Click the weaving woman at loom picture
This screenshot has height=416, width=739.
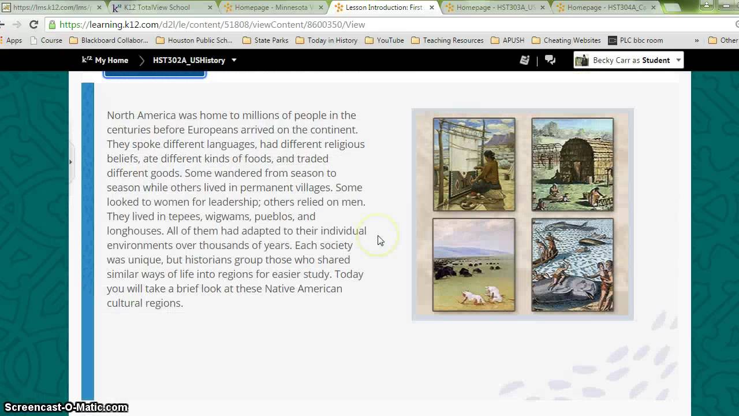(x=474, y=165)
